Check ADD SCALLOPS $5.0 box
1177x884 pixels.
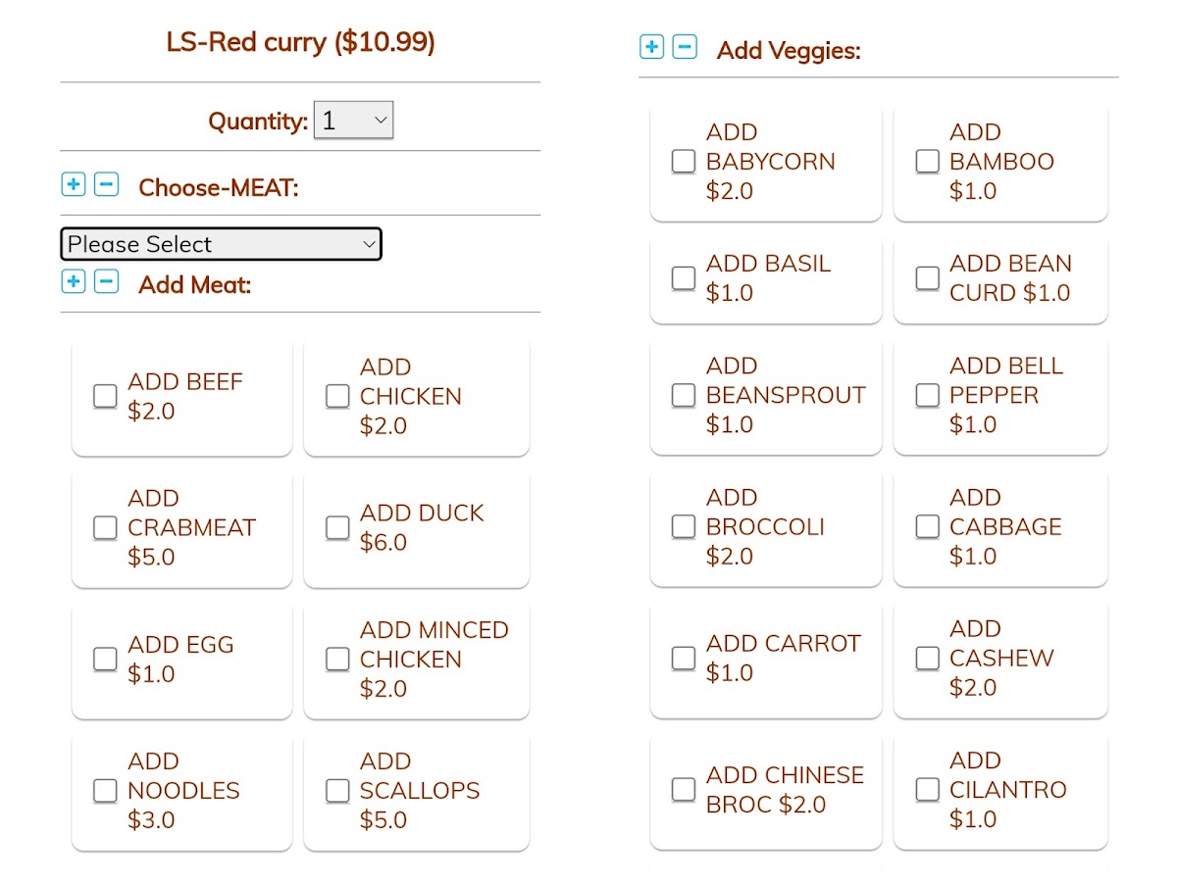pyautogui.click(x=337, y=790)
